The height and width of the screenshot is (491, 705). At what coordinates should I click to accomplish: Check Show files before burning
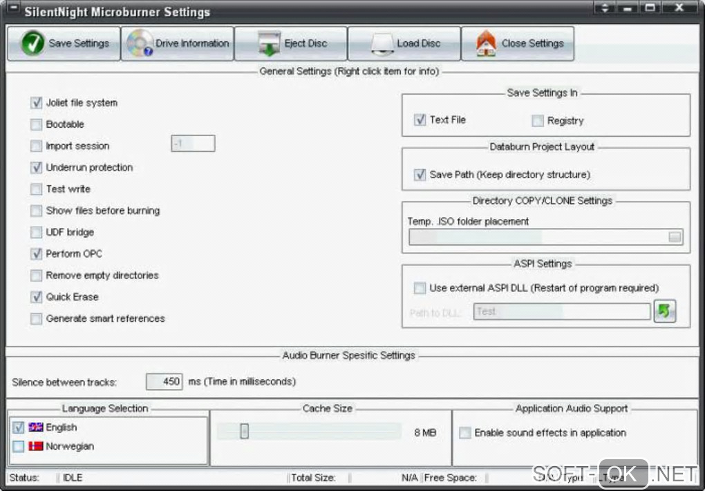[x=36, y=211]
